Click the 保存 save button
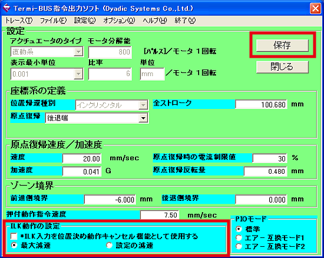Viewport: 324px width, 258px height. [282, 45]
